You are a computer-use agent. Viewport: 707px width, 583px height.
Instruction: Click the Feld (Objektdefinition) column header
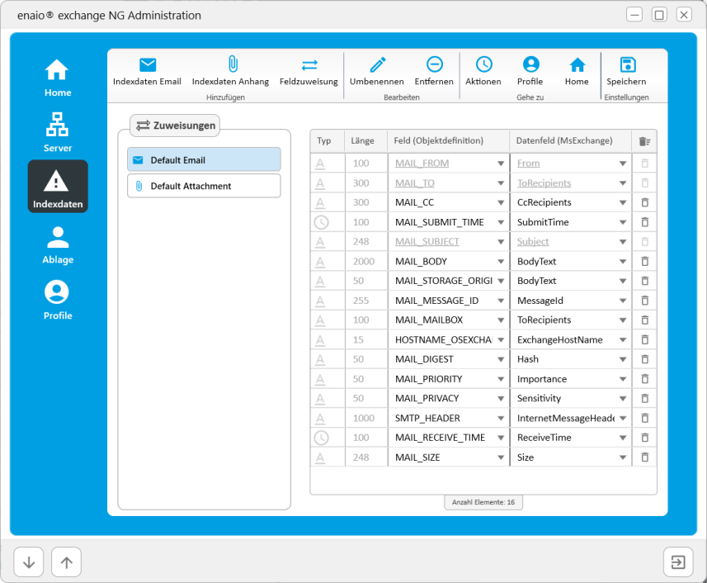click(x=448, y=140)
